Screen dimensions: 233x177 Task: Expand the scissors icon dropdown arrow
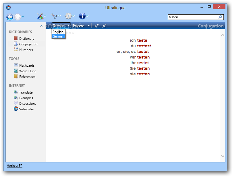tap(59, 16)
